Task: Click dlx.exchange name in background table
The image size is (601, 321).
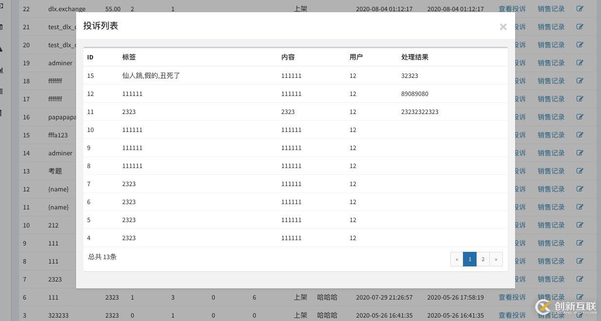Action: click(x=67, y=9)
